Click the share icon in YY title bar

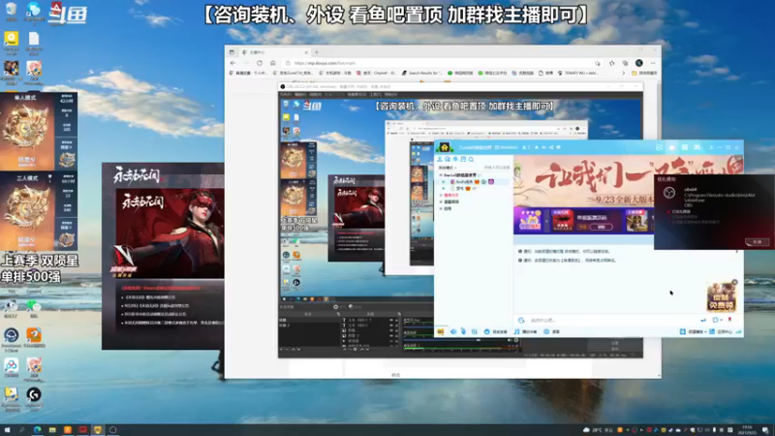551,147
